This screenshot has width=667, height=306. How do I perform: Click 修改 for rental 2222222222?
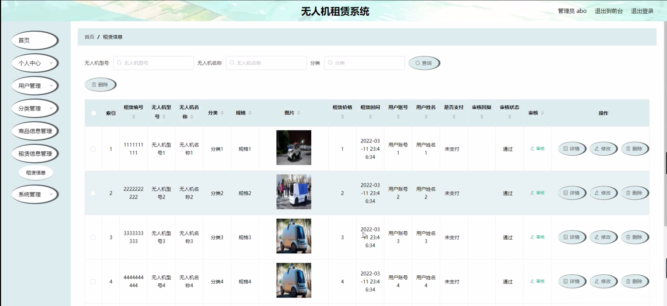[x=603, y=193]
